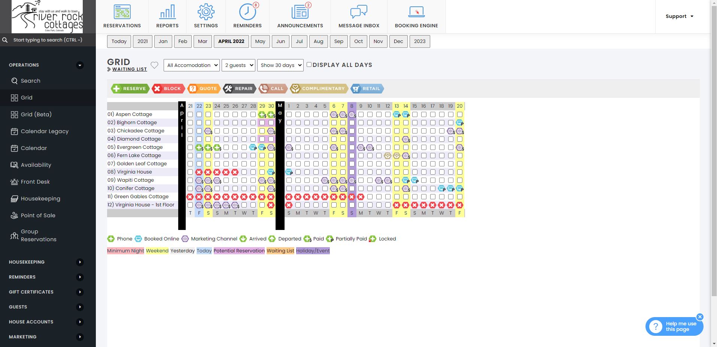The image size is (717, 347).
Task: Select Front Desk in the sidebar
Action: tap(35, 182)
